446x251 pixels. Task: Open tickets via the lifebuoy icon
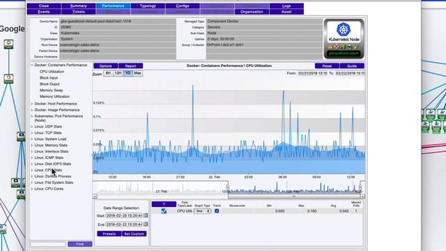tap(337, 47)
